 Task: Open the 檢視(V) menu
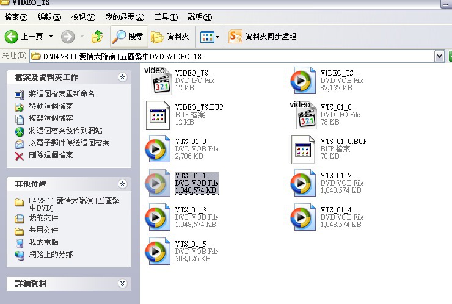[83, 17]
